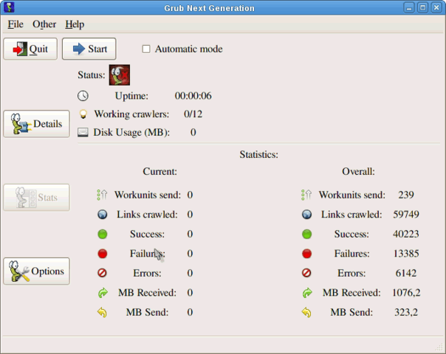This screenshot has height=354, width=446.
Task: Click the Overall Failures value 13385
Action: 406,254
